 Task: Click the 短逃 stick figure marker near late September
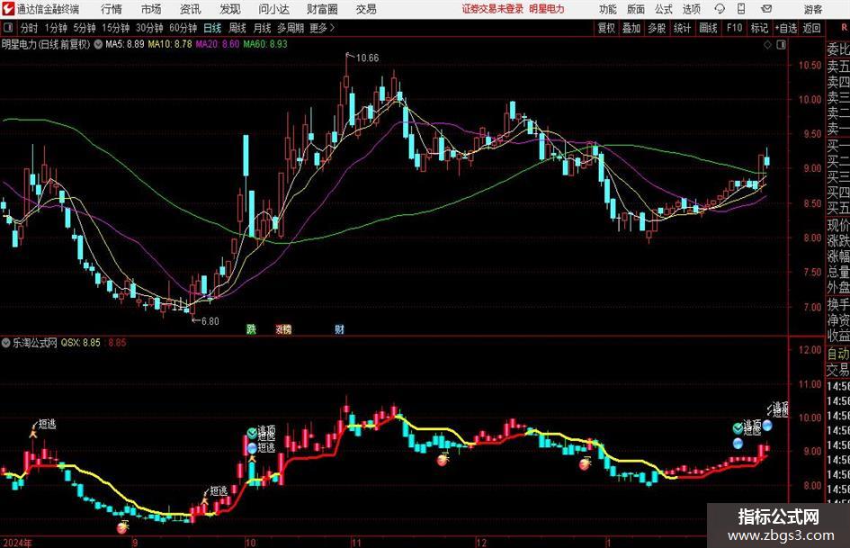tap(204, 499)
